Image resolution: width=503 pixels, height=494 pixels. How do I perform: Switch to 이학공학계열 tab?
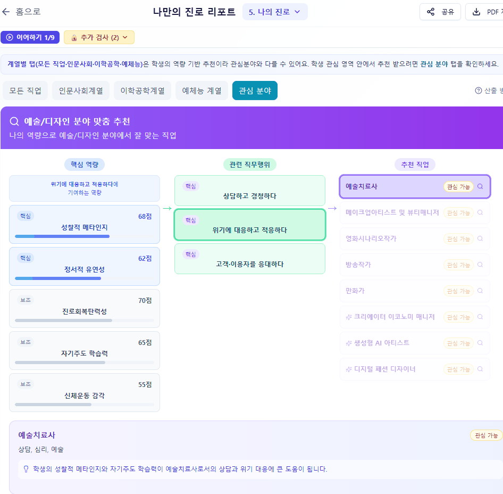142,90
